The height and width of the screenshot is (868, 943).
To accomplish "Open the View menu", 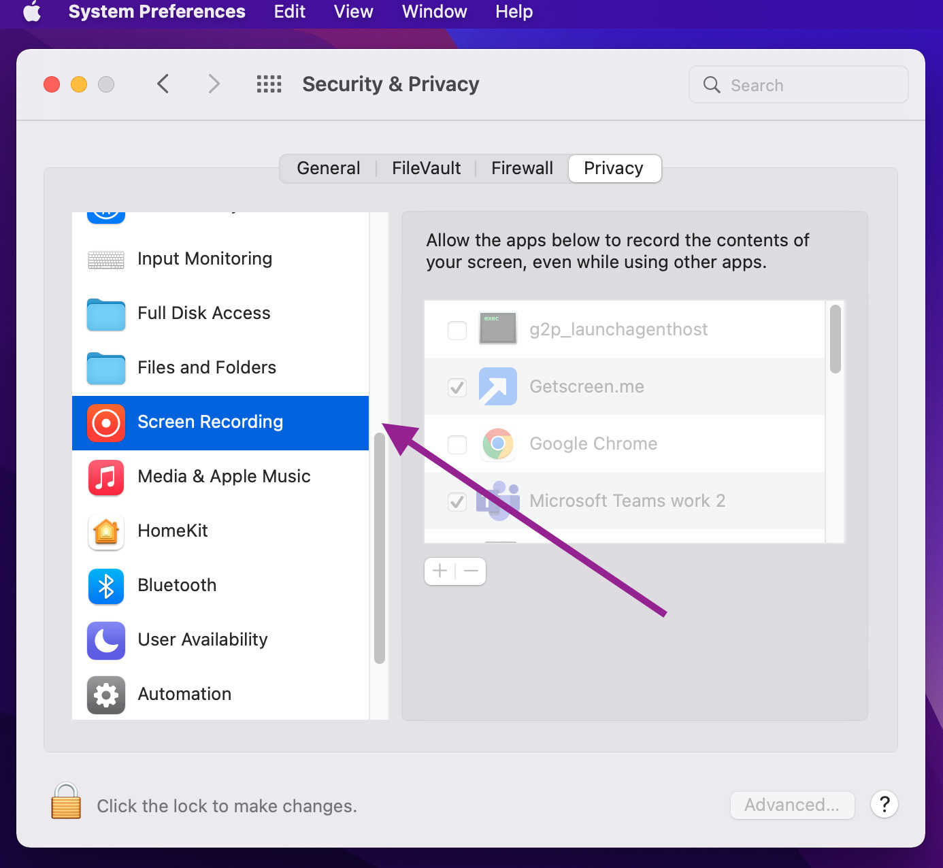I will click(x=353, y=12).
